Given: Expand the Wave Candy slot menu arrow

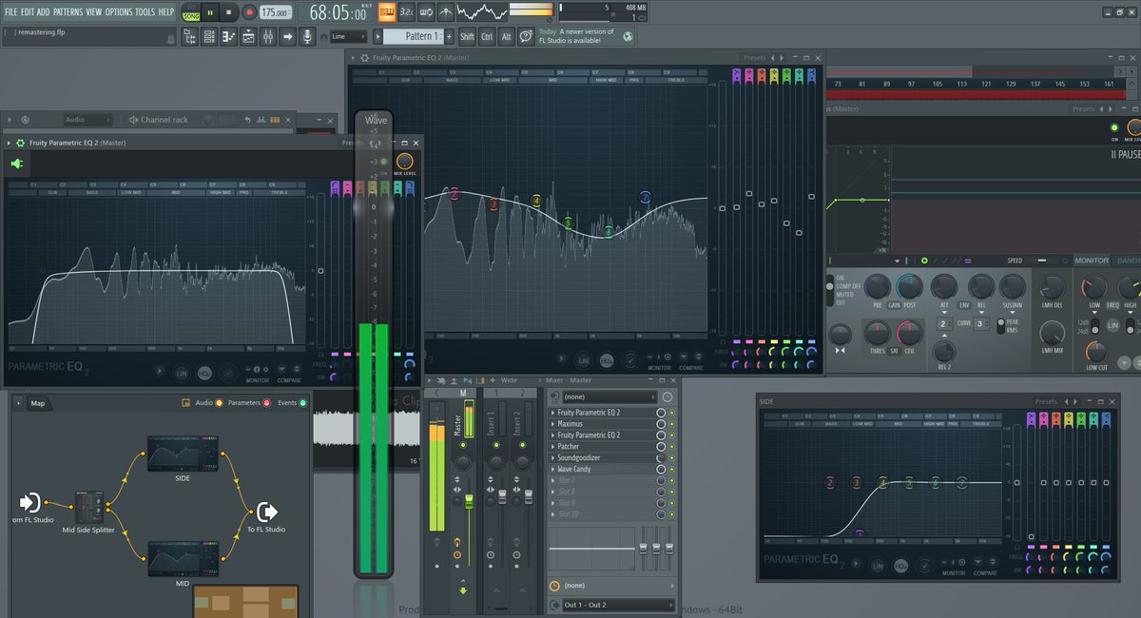Looking at the screenshot, I should pyautogui.click(x=553, y=470).
